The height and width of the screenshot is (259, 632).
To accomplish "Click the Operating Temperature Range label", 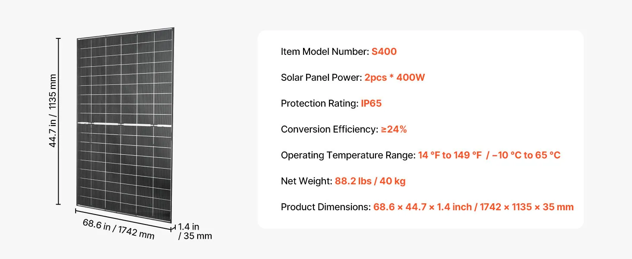I will click(348, 155).
